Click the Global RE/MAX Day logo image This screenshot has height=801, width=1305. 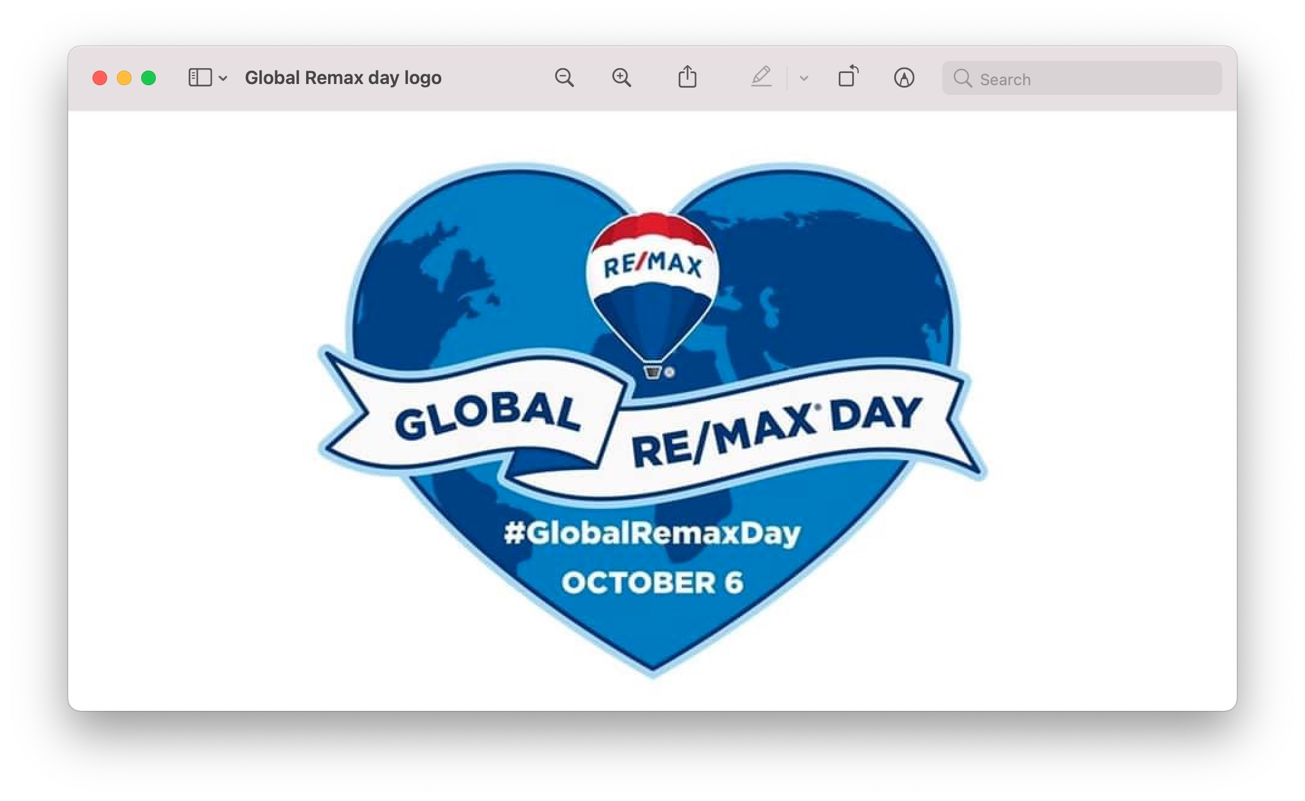pos(652,420)
